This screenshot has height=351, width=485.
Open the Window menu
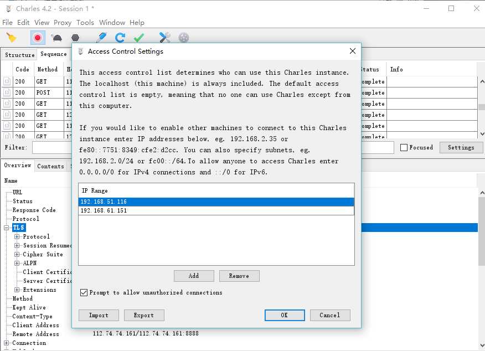112,23
